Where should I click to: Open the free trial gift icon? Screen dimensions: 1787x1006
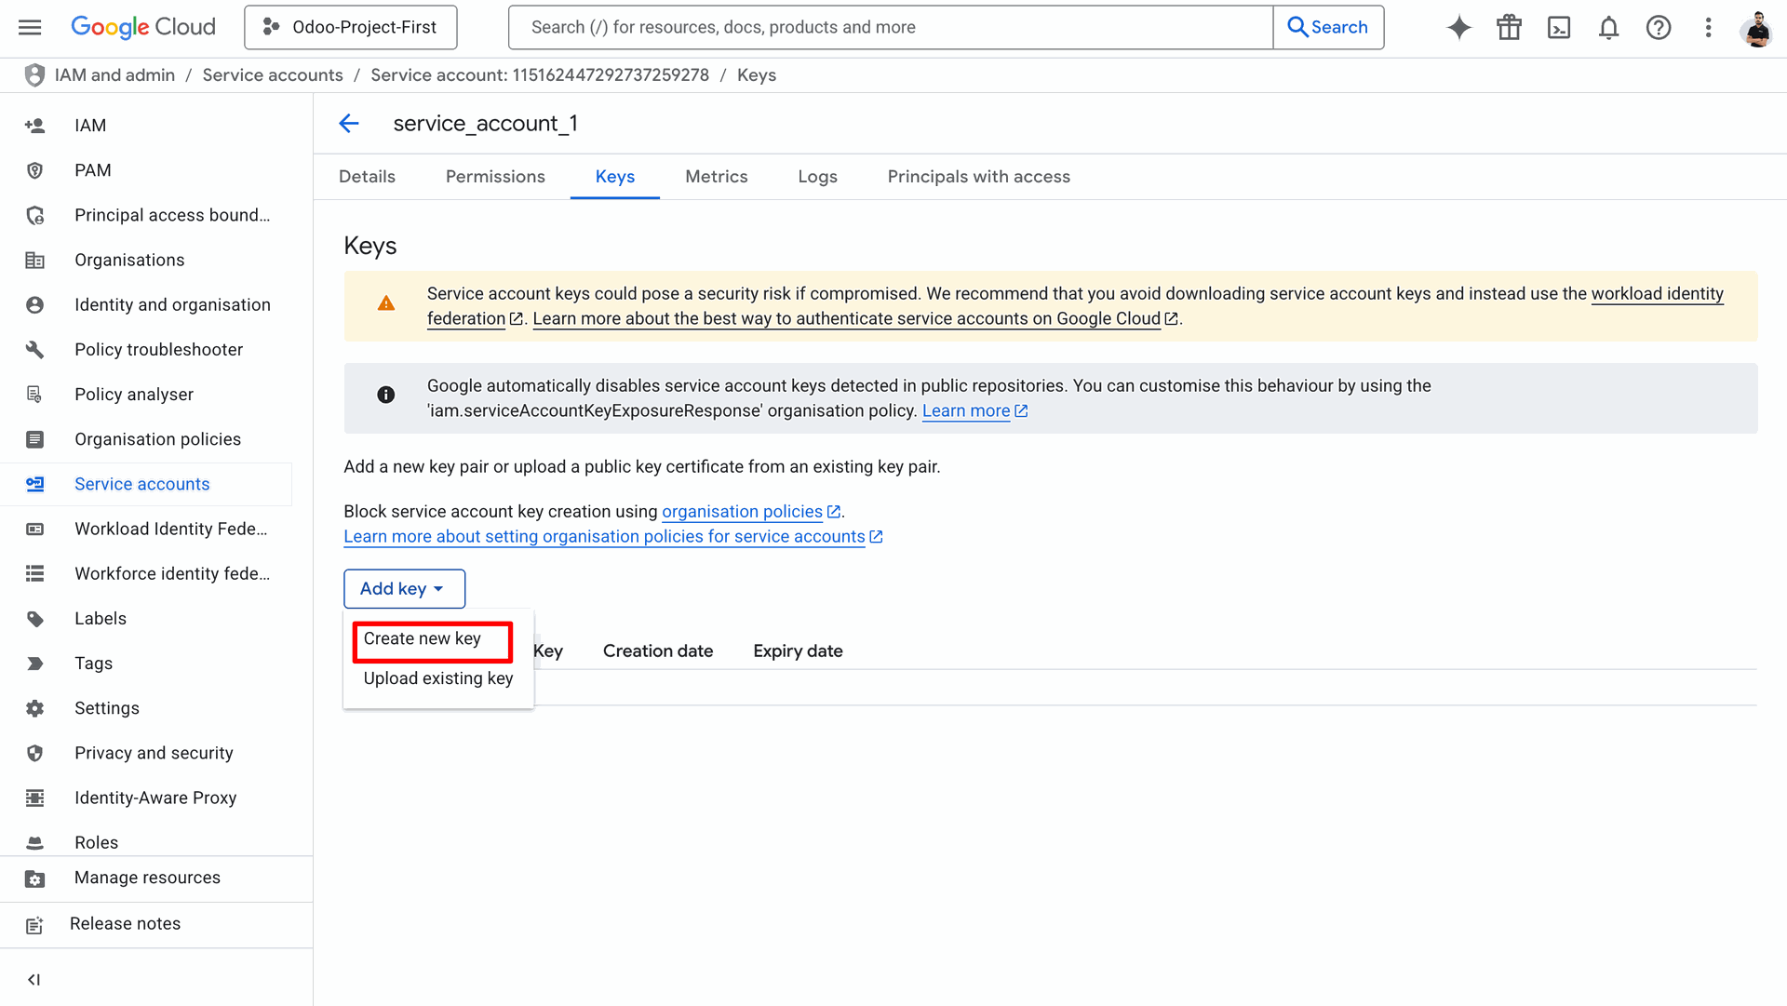coord(1509,27)
